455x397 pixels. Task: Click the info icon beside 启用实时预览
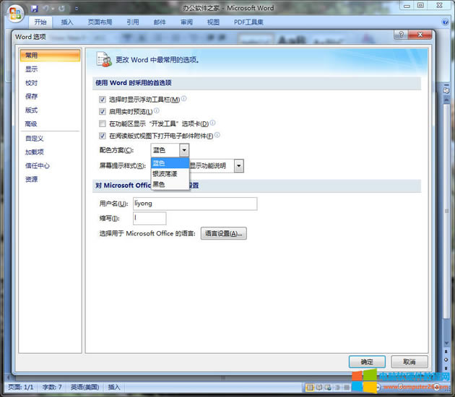click(157, 110)
